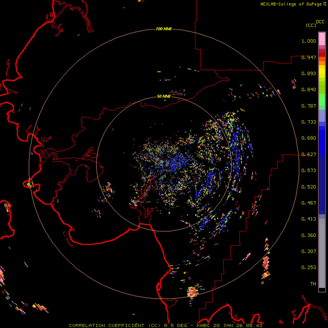
Task: Click the [CC] legend unit label
Action: (311, 25)
